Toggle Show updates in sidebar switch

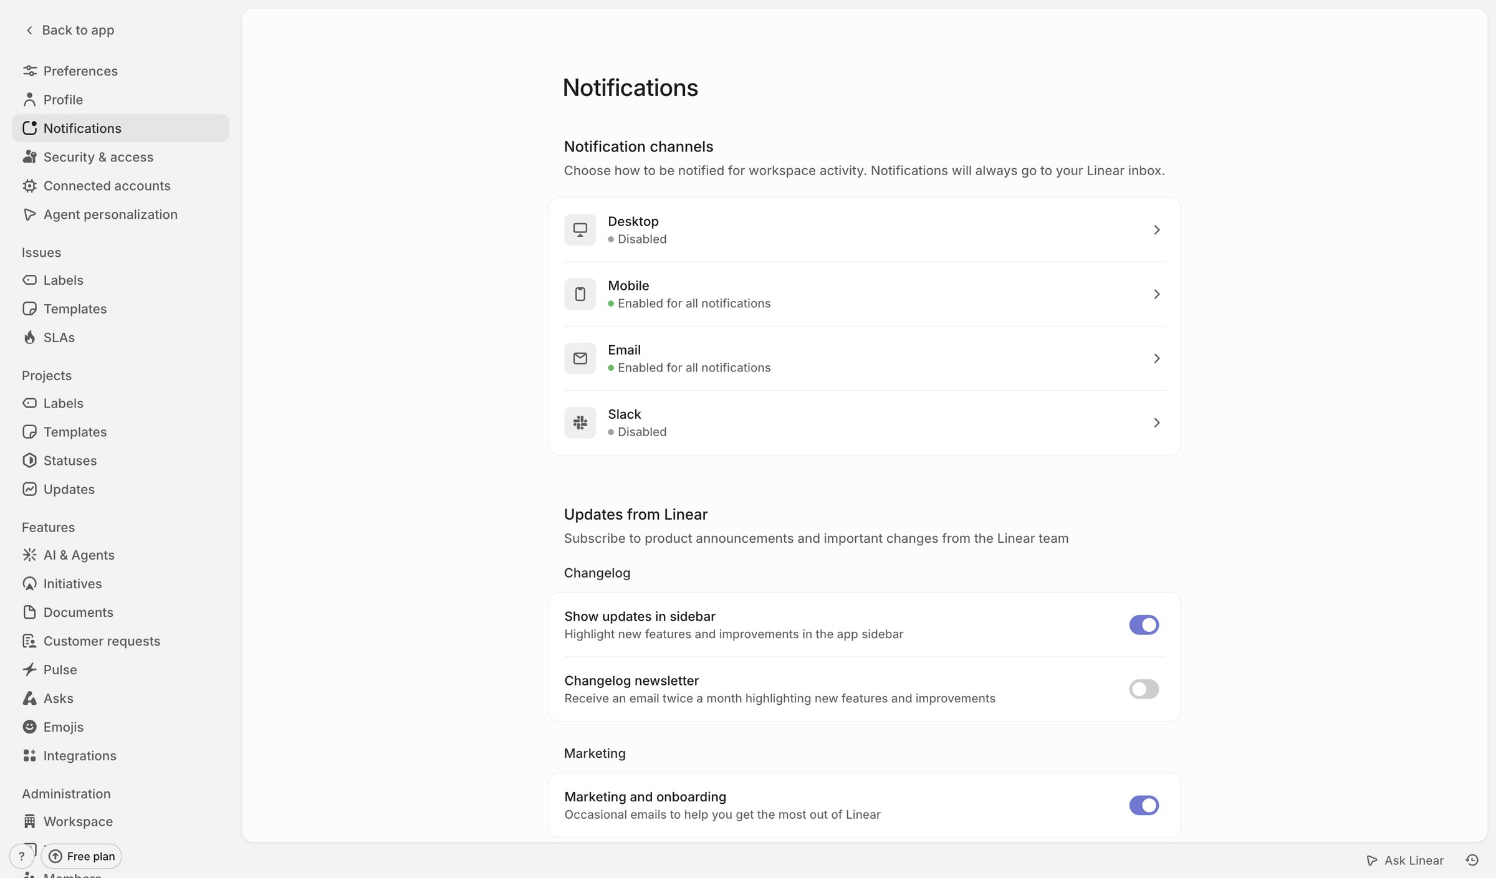coord(1144,625)
